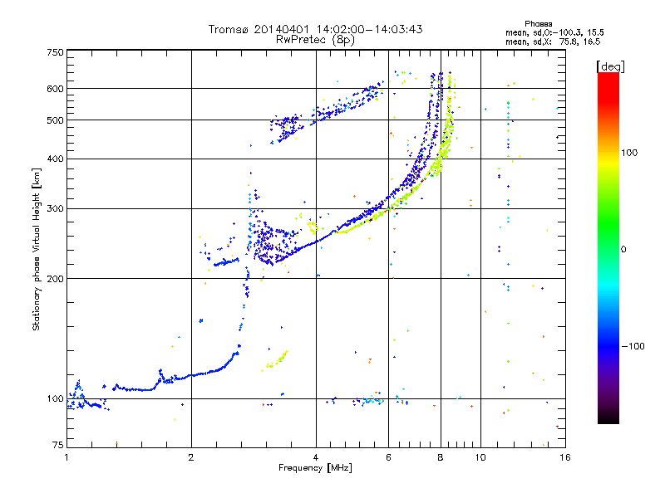Click the '0' colorbar tick label
This screenshot has width=665, height=498.
[x=623, y=250]
